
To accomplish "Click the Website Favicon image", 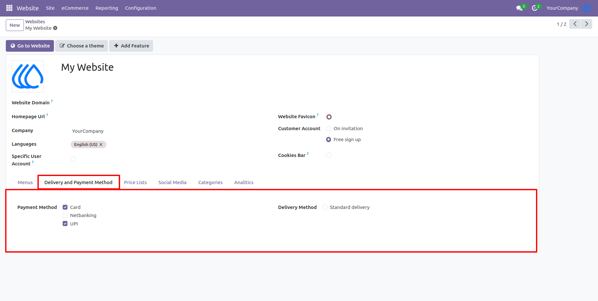I will (x=329, y=117).
